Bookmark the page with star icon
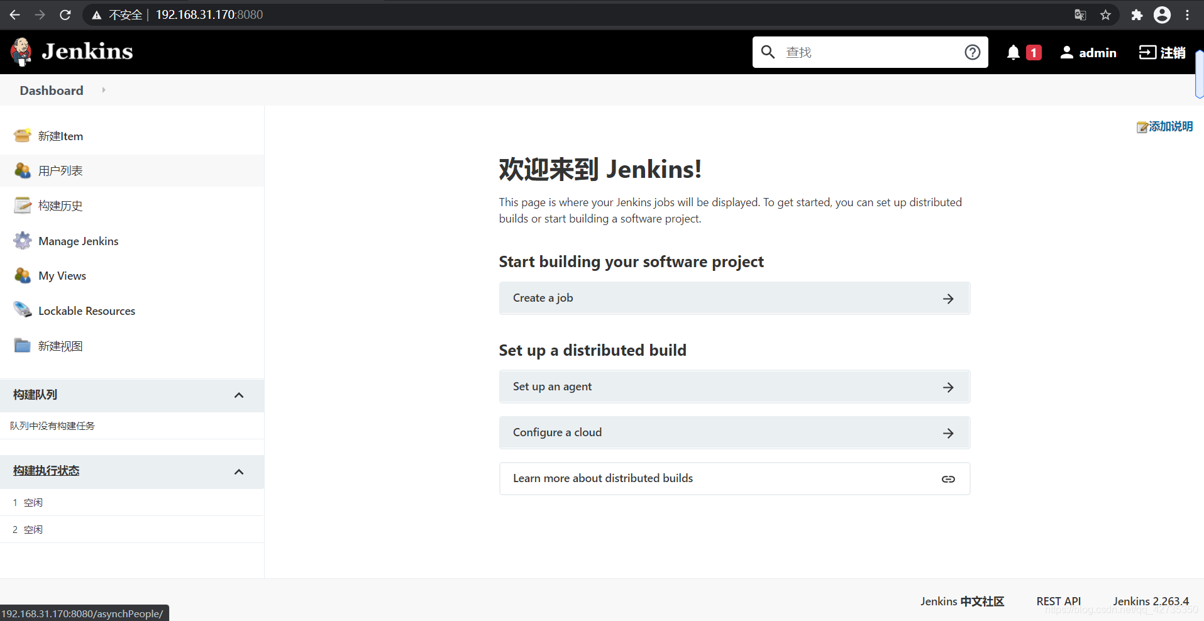Viewport: 1204px width, 621px height. 1105,15
